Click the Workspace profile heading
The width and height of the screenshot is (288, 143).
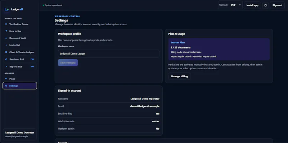coord(69,34)
